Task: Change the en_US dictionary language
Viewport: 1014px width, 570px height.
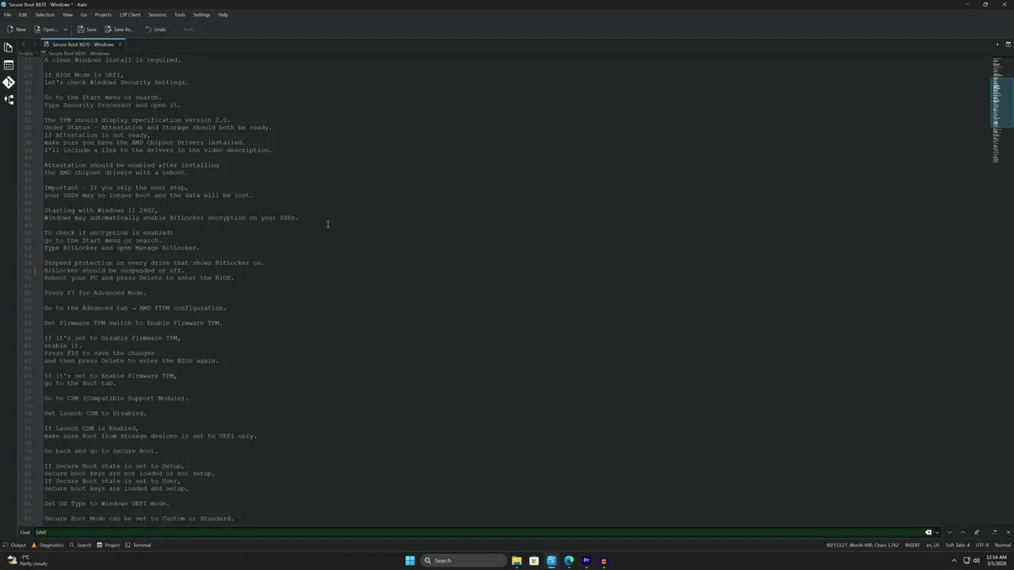Action: click(x=932, y=545)
